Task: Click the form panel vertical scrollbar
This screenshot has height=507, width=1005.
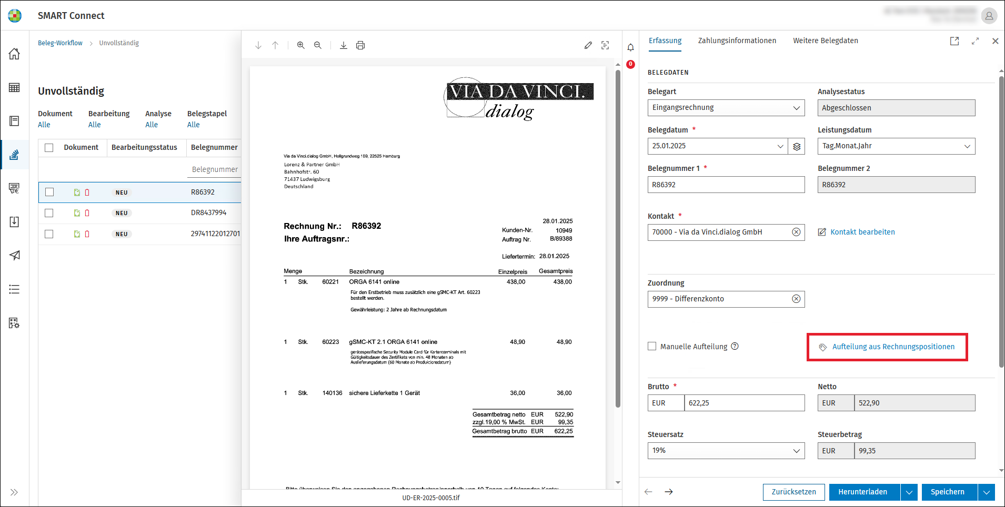Action: click(x=1001, y=222)
